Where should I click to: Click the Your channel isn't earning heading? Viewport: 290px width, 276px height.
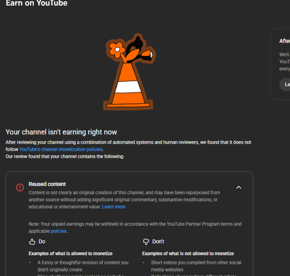click(x=61, y=132)
